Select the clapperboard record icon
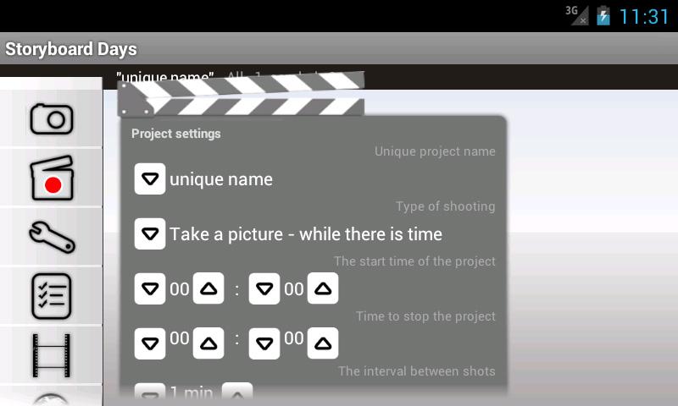Screen dimensions: 678x406 [52, 178]
